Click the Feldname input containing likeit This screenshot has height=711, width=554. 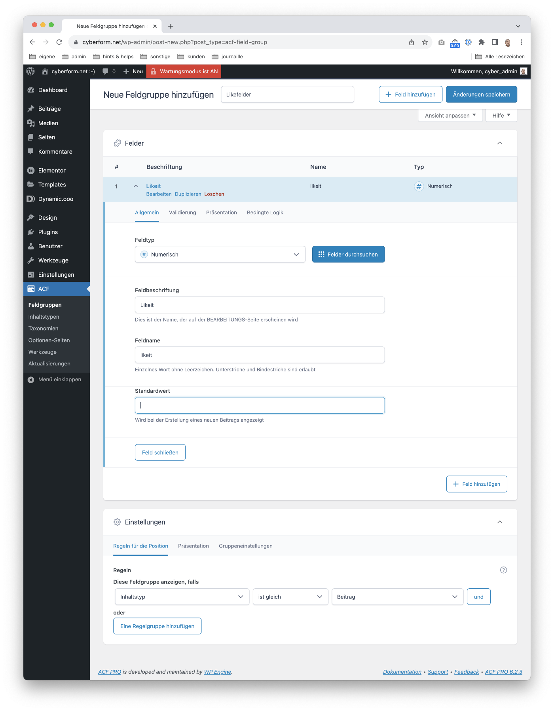pyautogui.click(x=260, y=355)
